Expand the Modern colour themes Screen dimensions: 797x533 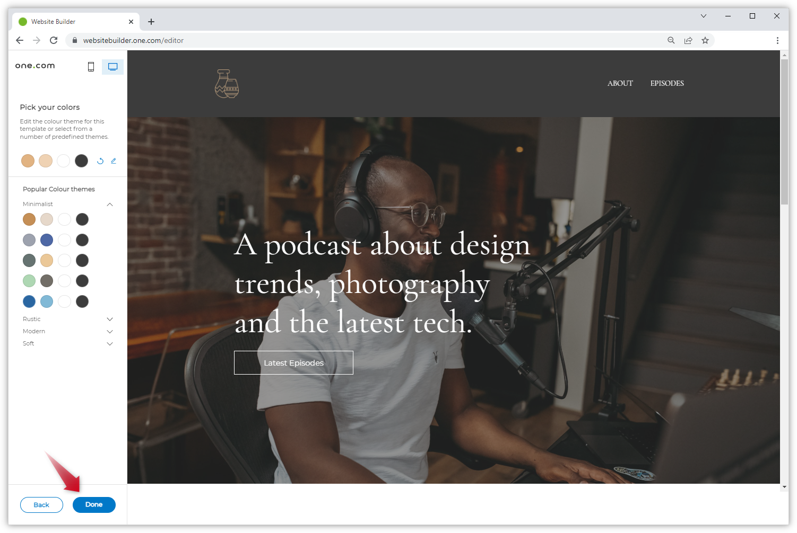tap(110, 331)
